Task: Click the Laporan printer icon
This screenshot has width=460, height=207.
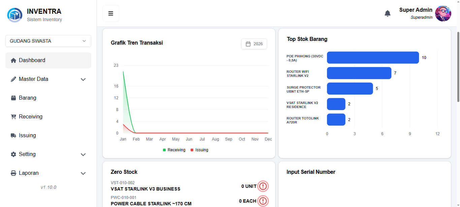Action: pyautogui.click(x=13, y=173)
